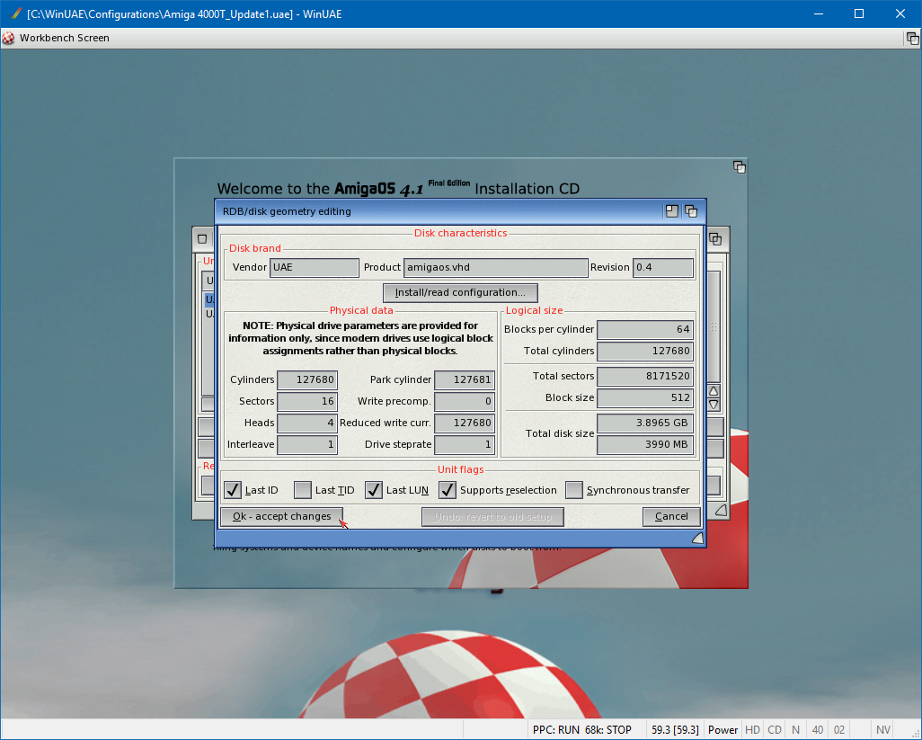Click the Workbench Screen depth gadget
Image resolution: width=922 pixels, height=740 pixels.
(x=911, y=38)
